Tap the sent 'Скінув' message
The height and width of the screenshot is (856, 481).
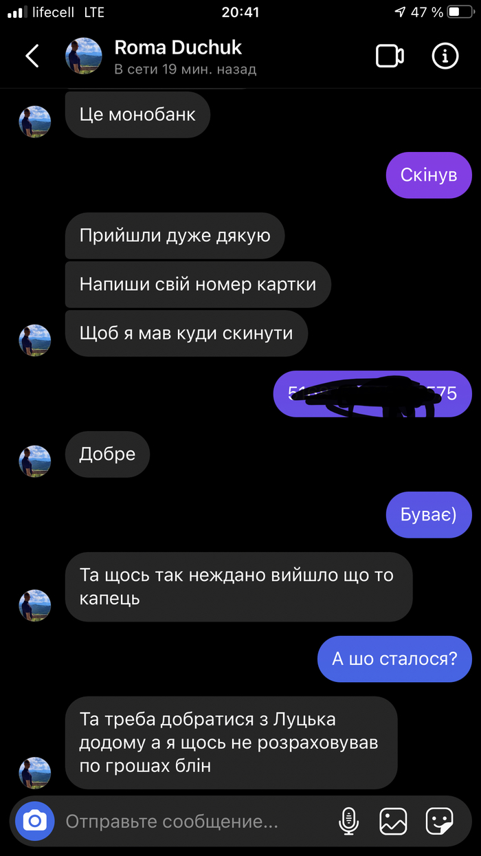click(429, 175)
